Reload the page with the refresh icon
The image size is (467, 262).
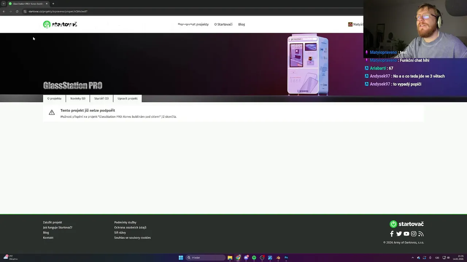pos(17,11)
